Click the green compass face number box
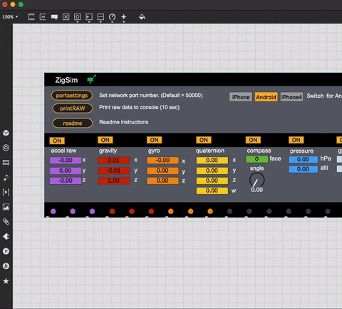342x309 pixels. click(257, 159)
